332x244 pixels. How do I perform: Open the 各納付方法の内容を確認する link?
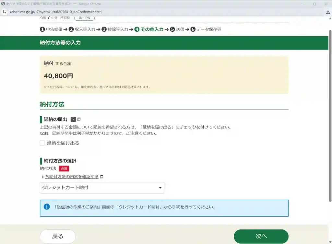pos(71,177)
